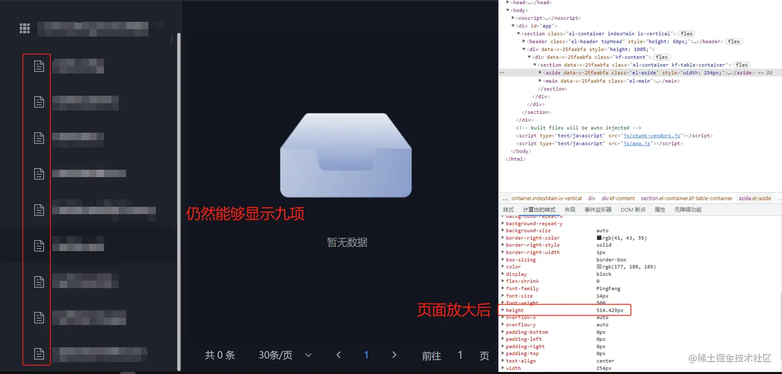This screenshot has height=374, width=782.
Task: Expand the height computed property
Action: 503,310
